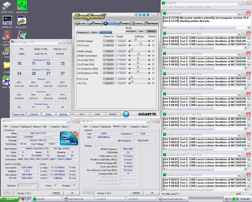This screenshot has height=202, width=252.
Task: Select the Reset radio for CPU Vcore
Action: pyautogui.click(x=153, y=46)
